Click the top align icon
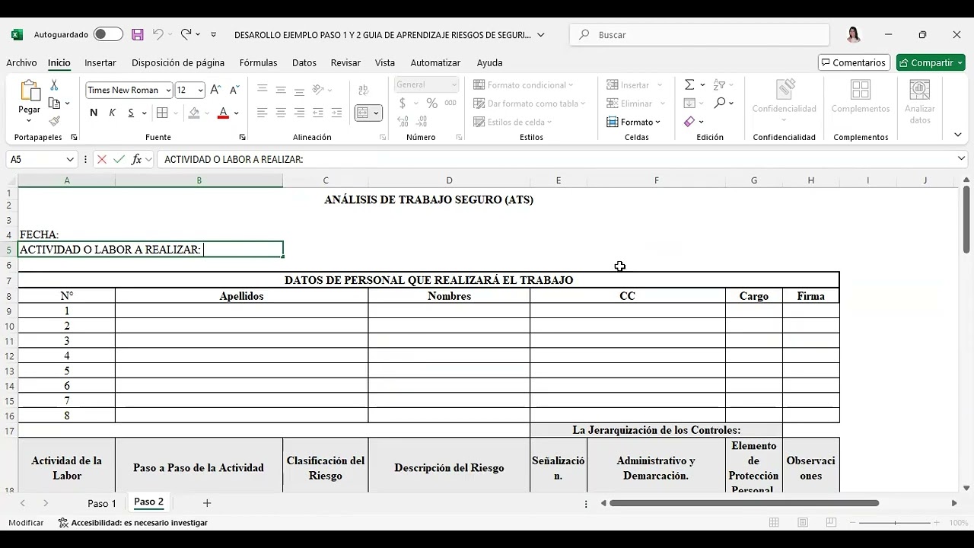 [262, 90]
